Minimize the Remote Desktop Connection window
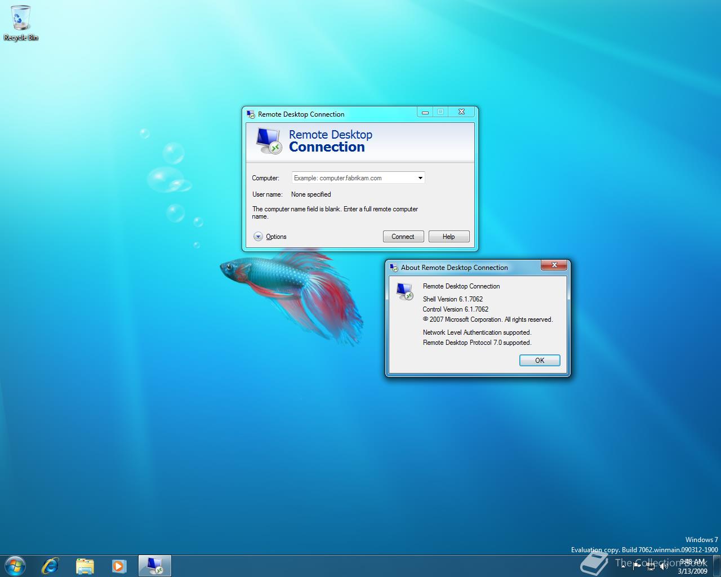 tap(425, 112)
